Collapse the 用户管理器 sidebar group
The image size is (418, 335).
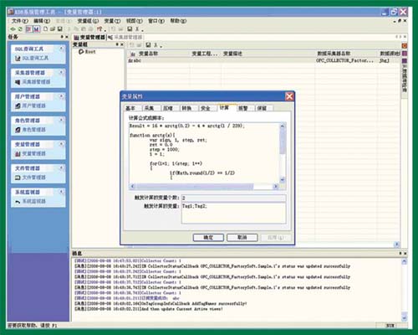click(x=62, y=96)
